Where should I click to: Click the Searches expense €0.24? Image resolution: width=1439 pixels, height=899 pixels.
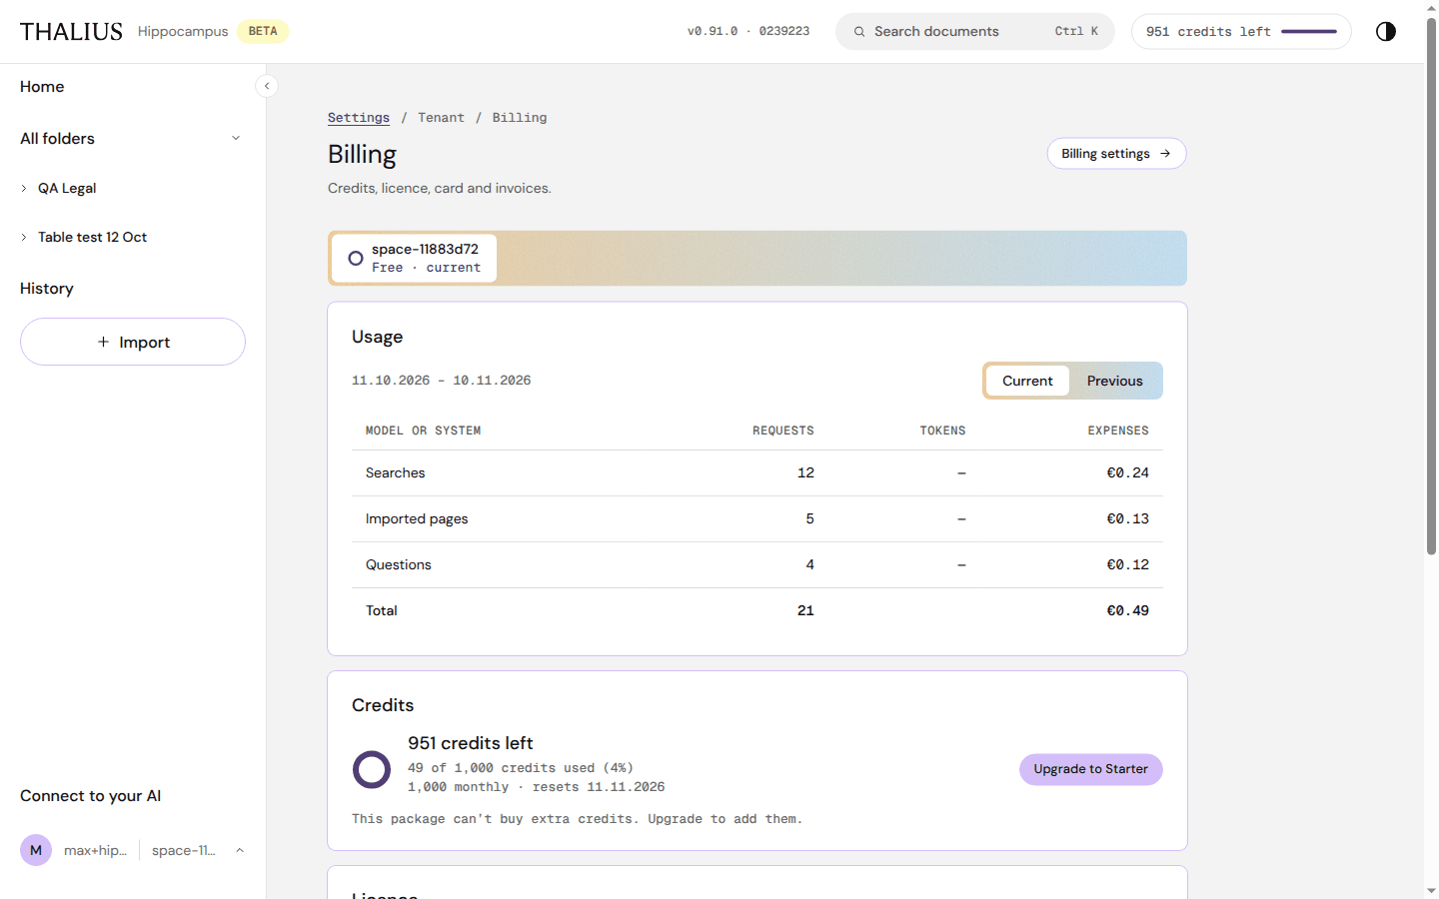1127,472
